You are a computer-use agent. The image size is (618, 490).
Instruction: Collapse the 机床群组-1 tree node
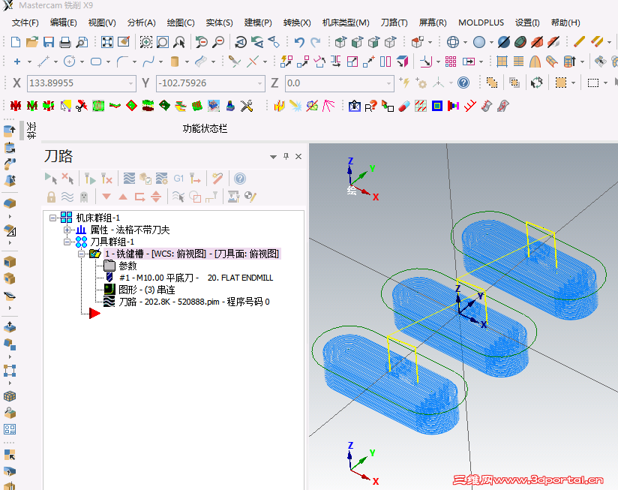(x=52, y=218)
